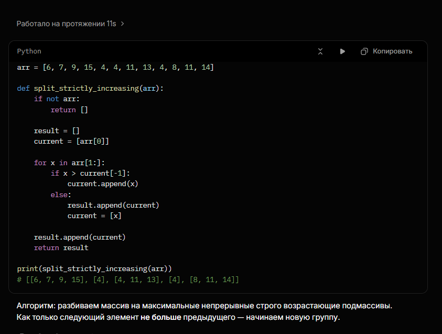Click the 'return result' line
Image resolution: width=442 pixels, height=334 pixels.
pyautogui.click(x=61, y=248)
